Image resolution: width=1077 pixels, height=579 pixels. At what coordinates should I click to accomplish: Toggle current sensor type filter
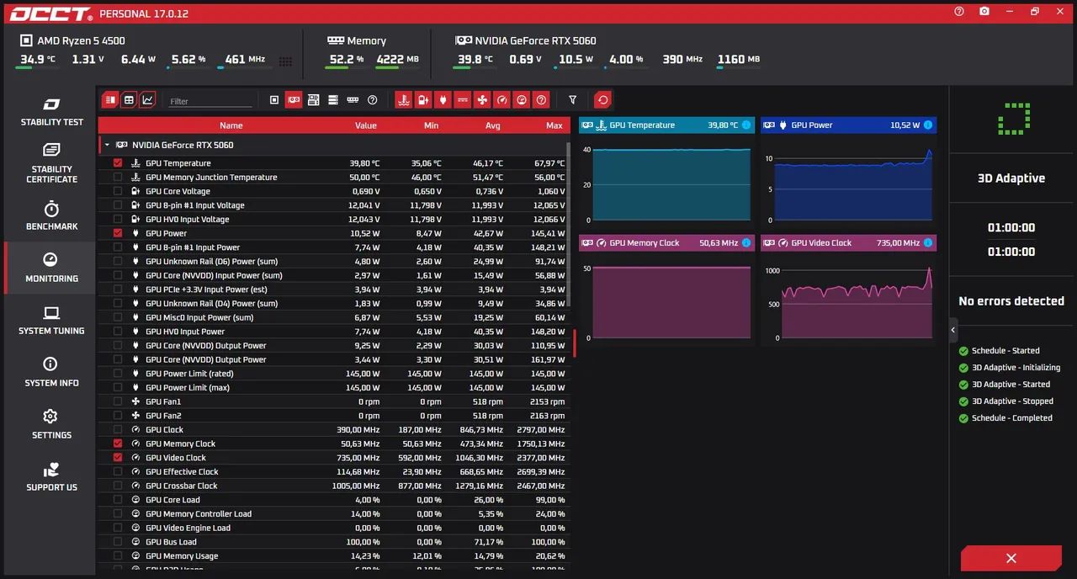coord(463,100)
